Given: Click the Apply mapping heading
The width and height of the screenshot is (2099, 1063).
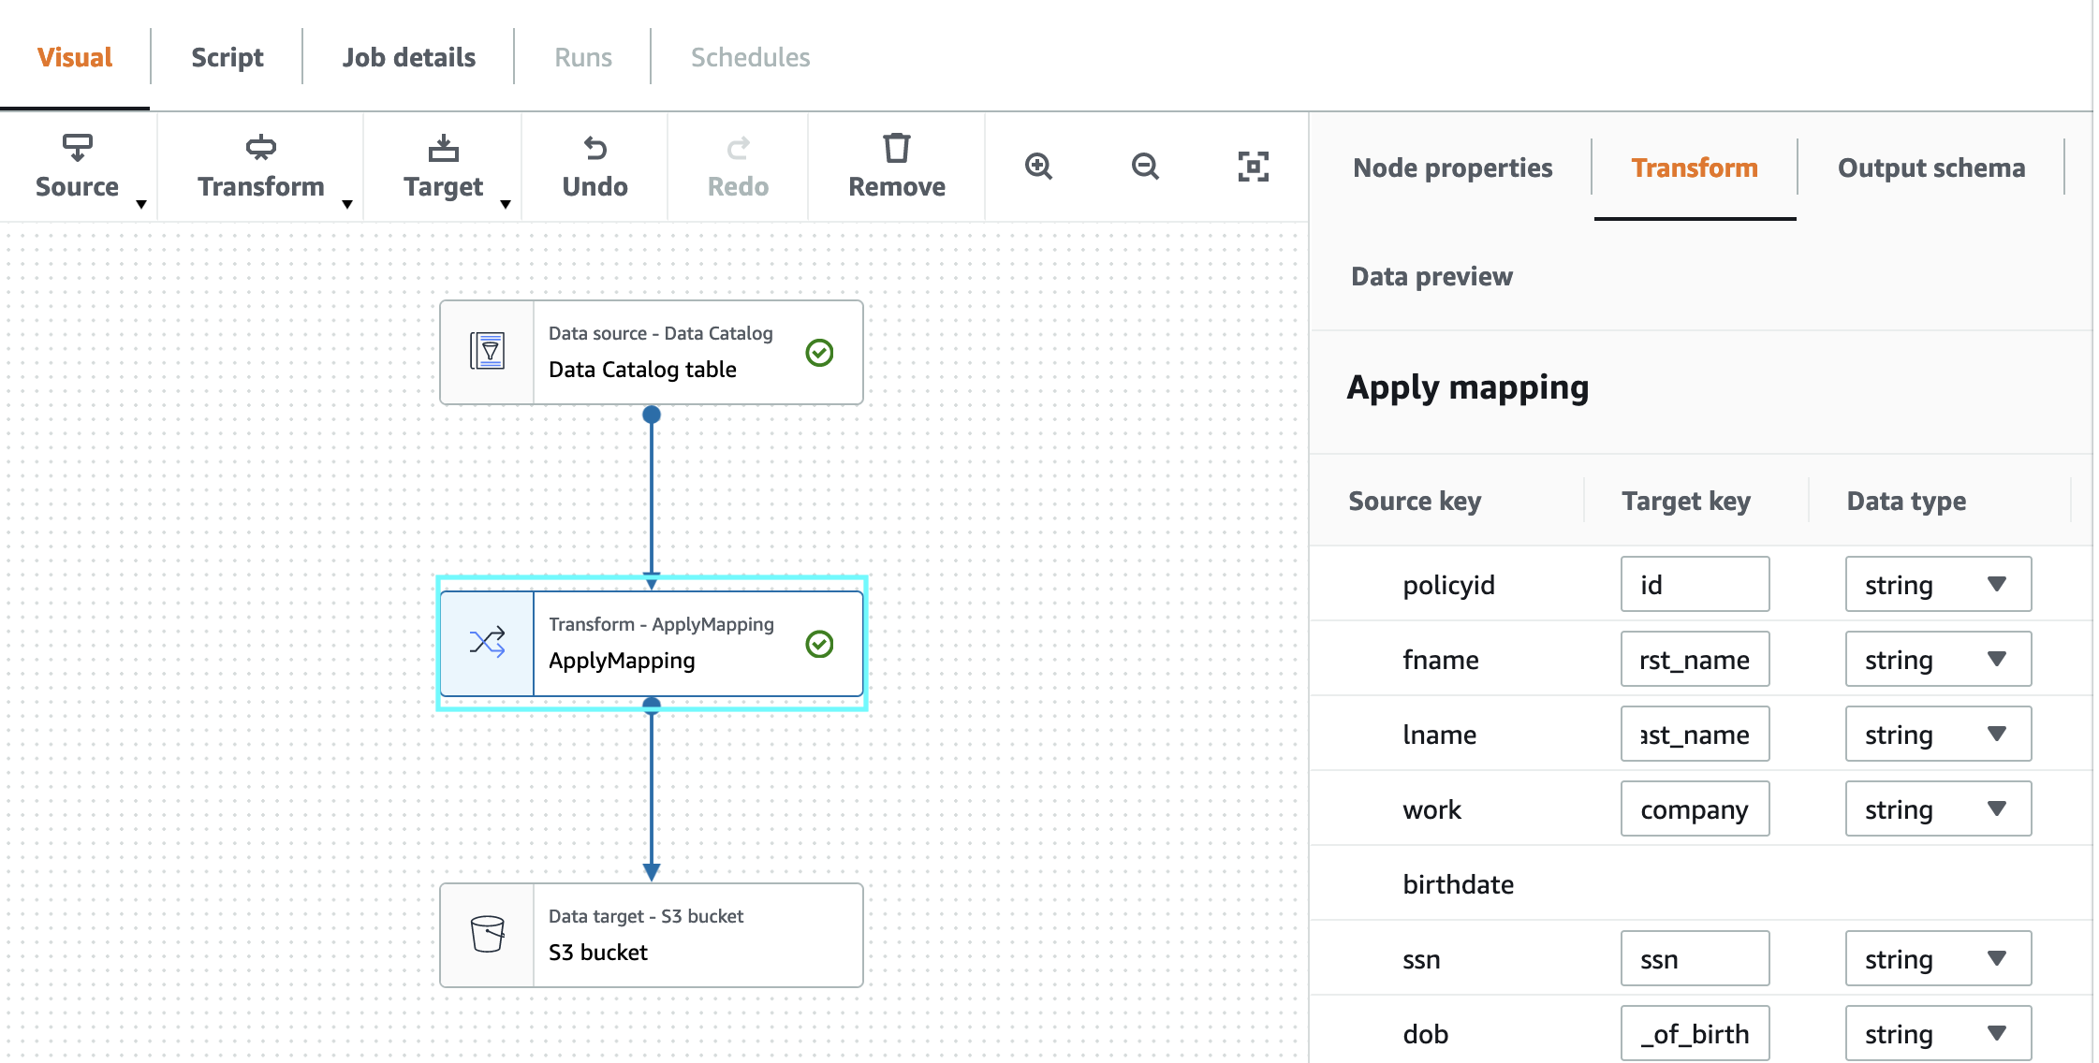Looking at the screenshot, I should (1467, 386).
